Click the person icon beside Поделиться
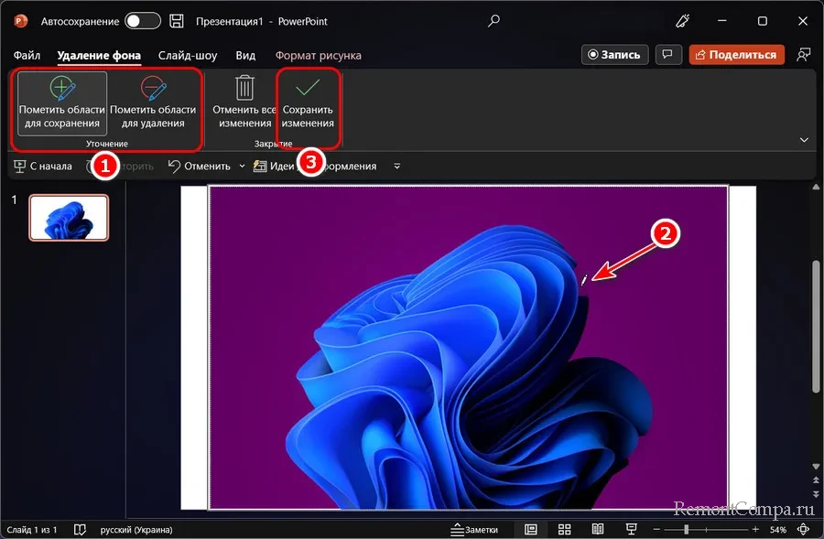 803,55
